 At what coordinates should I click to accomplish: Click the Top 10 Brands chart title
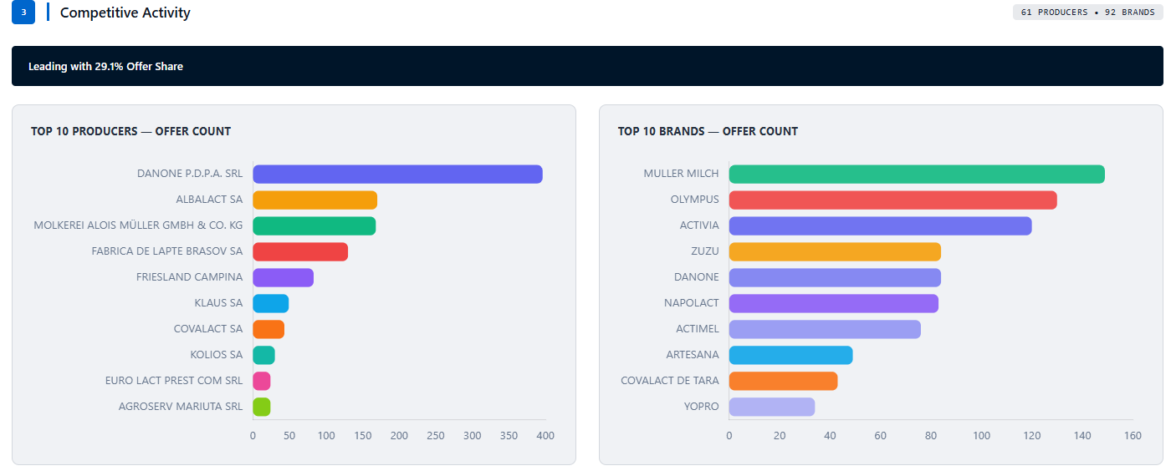[708, 131]
